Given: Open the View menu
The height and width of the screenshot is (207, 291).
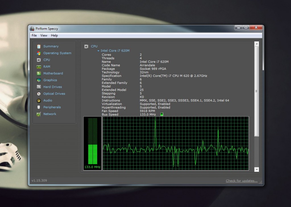Looking at the screenshot, I should (x=44, y=35).
